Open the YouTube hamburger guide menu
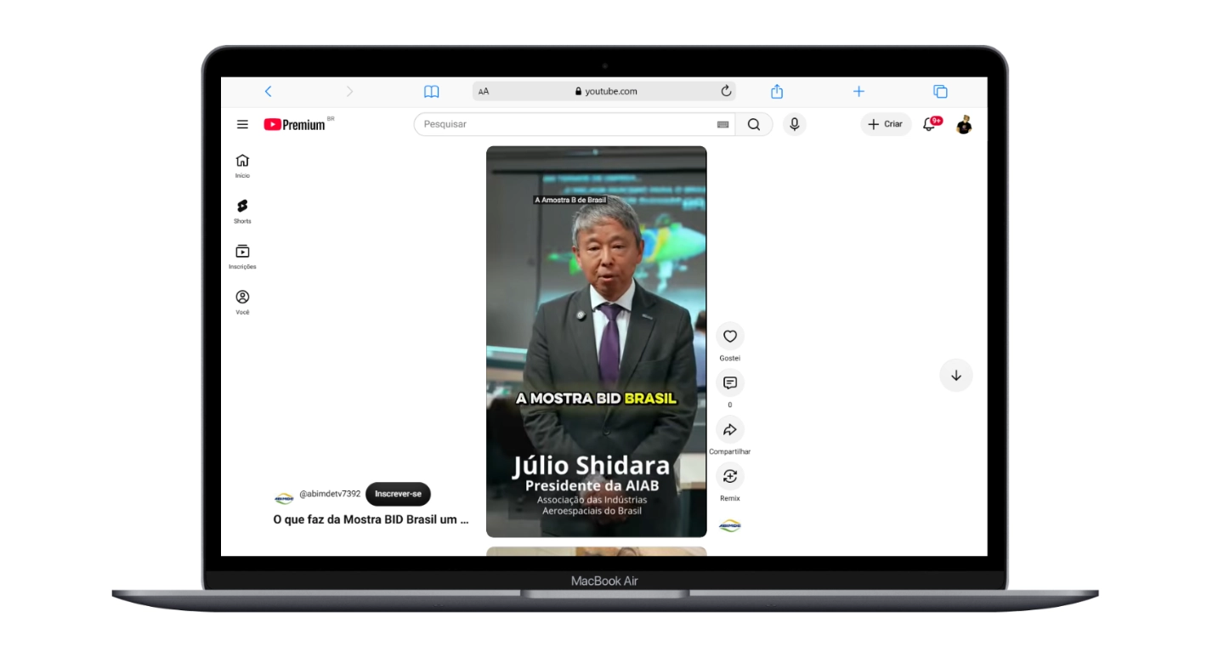1224x646 pixels. (242, 125)
